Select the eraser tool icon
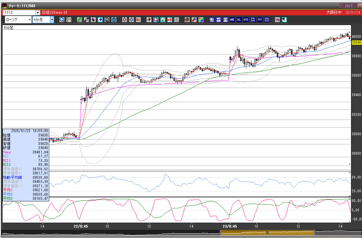 point(100,20)
